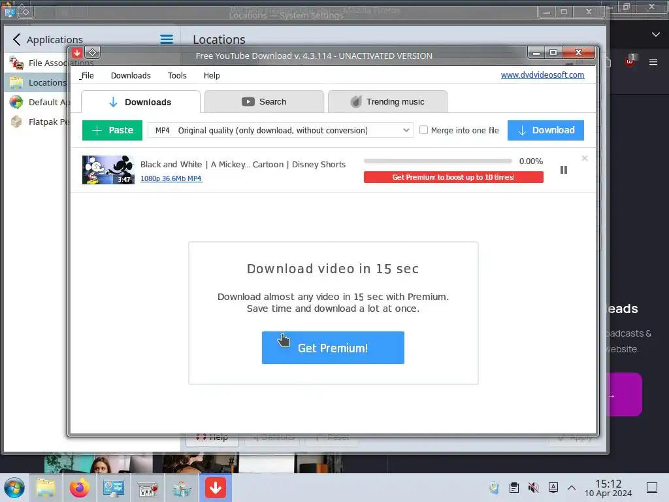Click the diamond pin icon in YouTube Download title bar
The width and height of the screenshot is (669, 502).
[93, 53]
